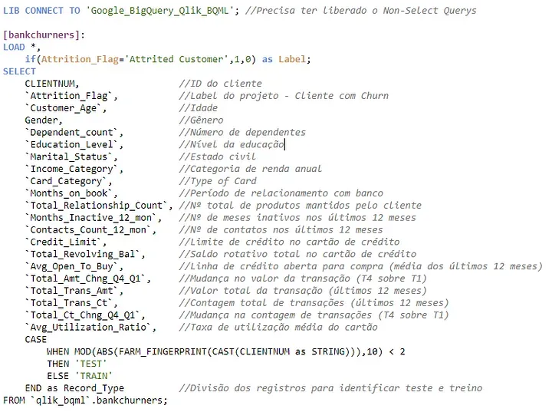The image size is (552, 412).
Task: Click the `Dependent_count` field
Action: pyautogui.click(x=74, y=133)
